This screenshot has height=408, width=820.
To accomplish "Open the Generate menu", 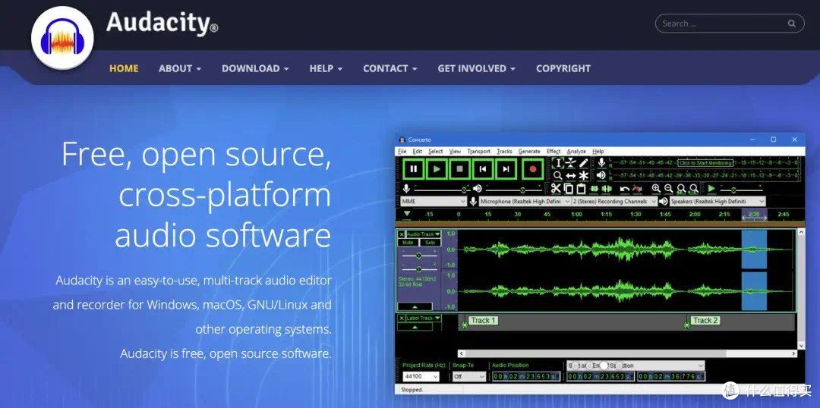I will tap(529, 152).
